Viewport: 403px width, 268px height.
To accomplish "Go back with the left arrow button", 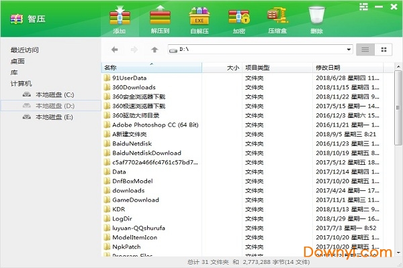I will click(115, 50).
